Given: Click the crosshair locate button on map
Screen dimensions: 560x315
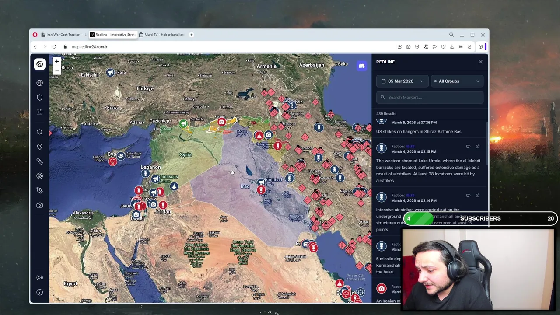Looking at the screenshot, I should coord(360,292).
